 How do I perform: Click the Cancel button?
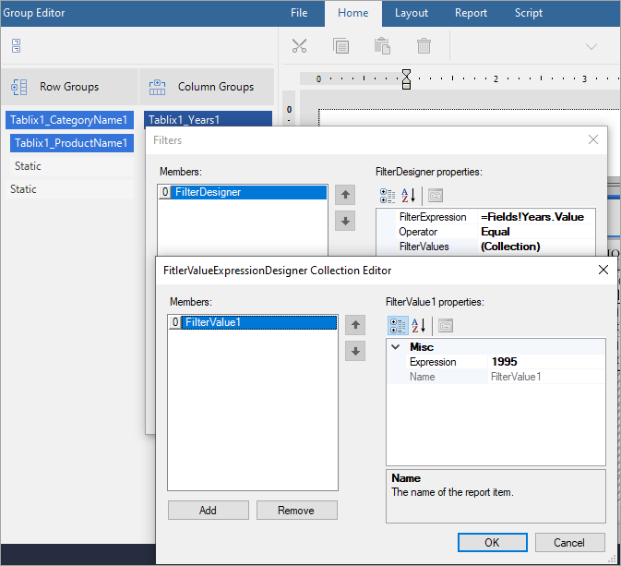[x=569, y=542]
